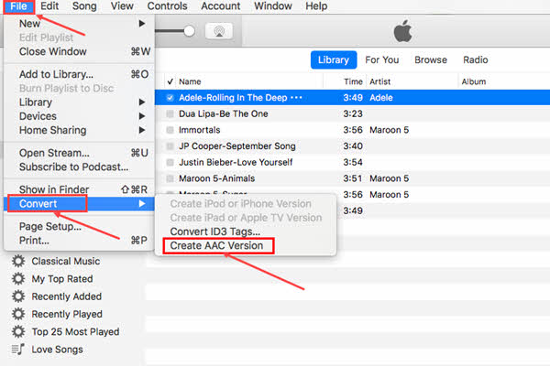Click the Apple logo in the display area
The height and width of the screenshot is (366, 550).
[x=402, y=31]
